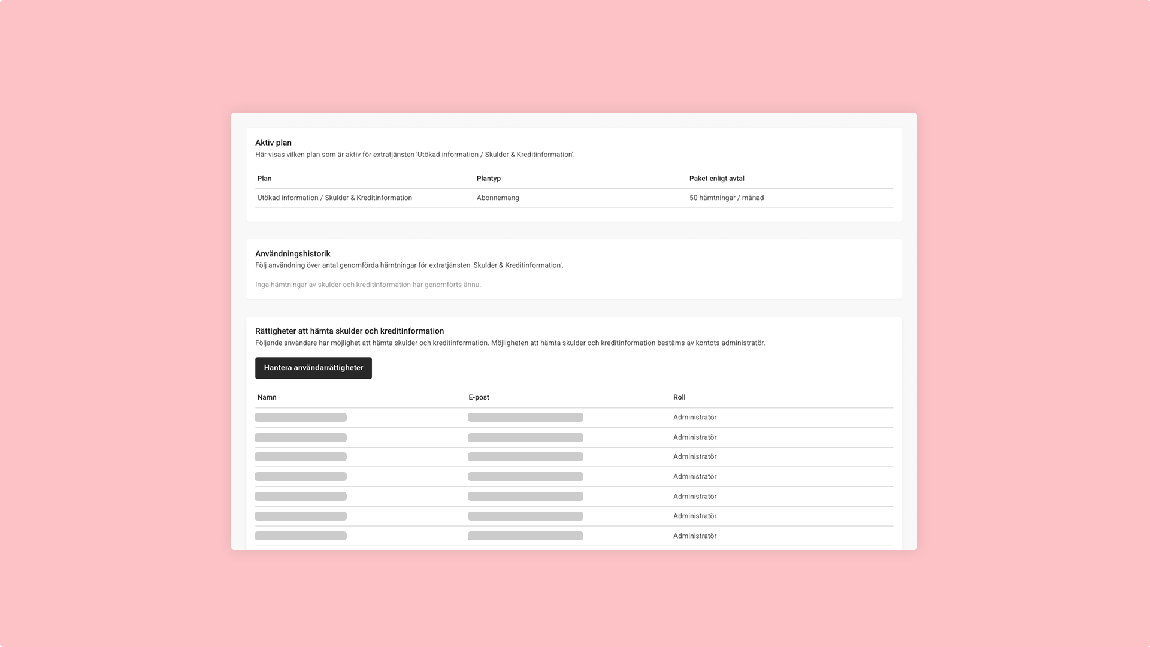Click the Plantyp column header
Image resolution: width=1150 pixels, height=647 pixels.
[488, 179]
